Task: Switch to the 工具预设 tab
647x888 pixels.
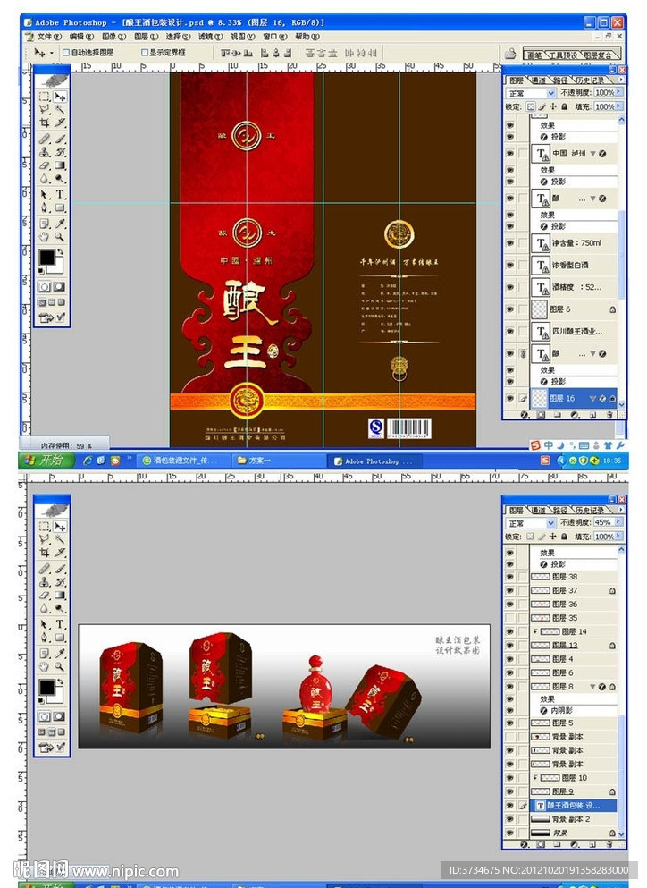Action: click(563, 55)
